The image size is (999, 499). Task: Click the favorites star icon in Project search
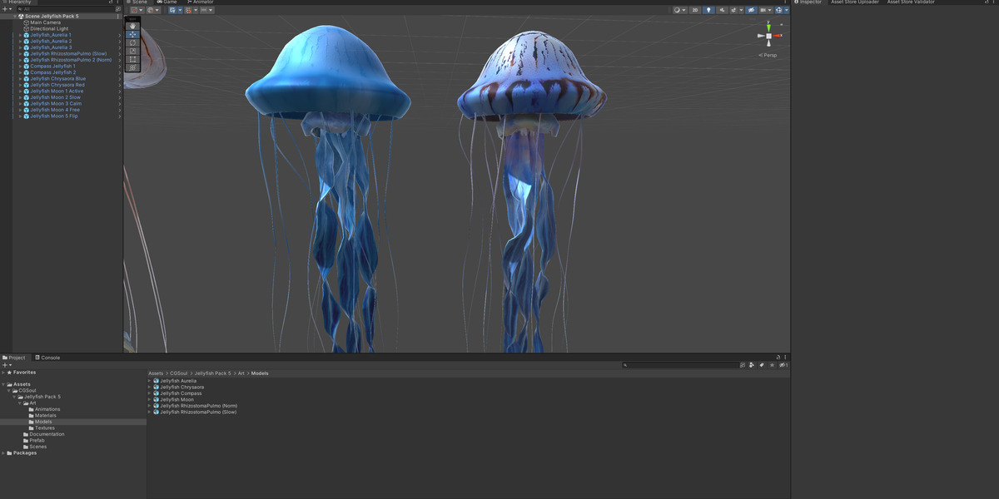[772, 365]
